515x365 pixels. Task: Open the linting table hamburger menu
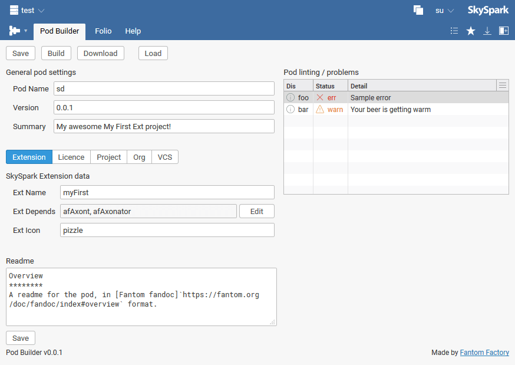503,86
